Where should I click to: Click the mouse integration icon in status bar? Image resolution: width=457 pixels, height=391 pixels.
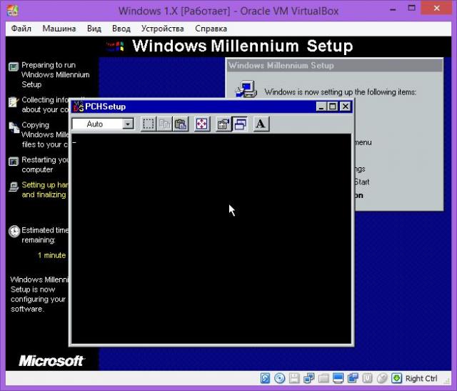pos(382,378)
